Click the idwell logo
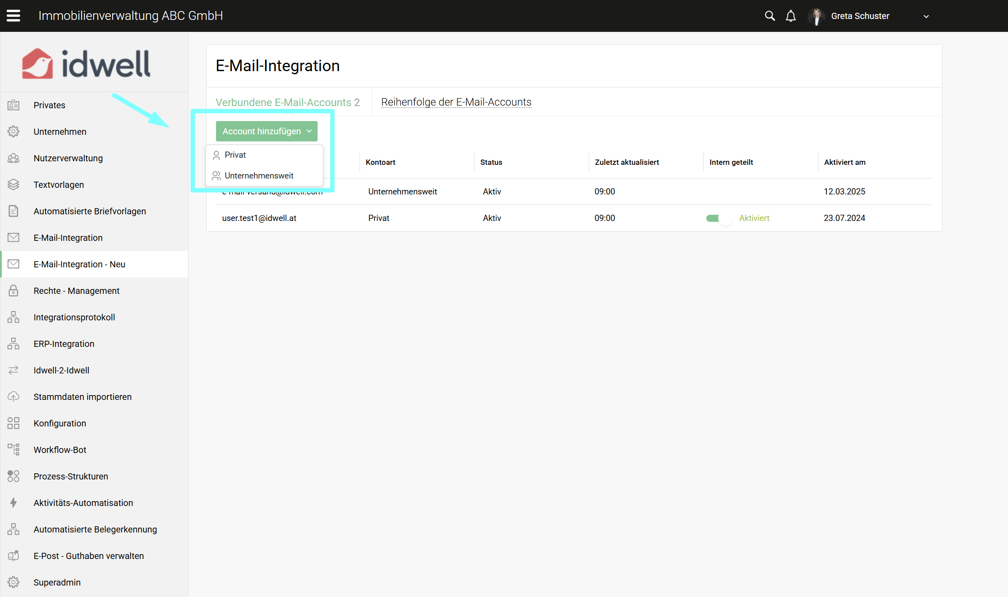 pyautogui.click(x=86, y=64)
